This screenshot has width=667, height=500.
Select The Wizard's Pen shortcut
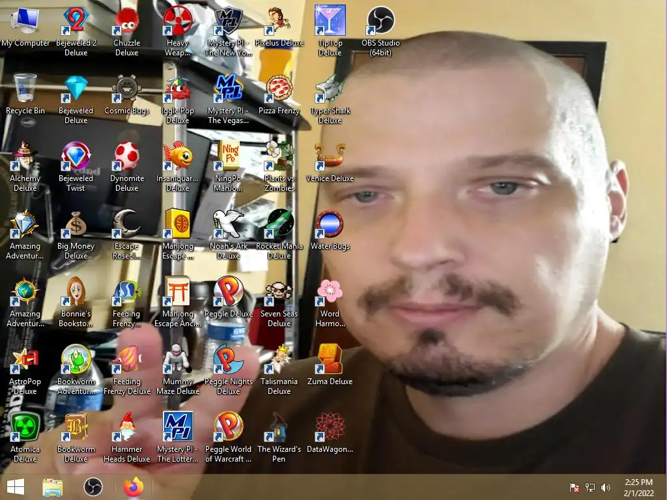[279, 437]
